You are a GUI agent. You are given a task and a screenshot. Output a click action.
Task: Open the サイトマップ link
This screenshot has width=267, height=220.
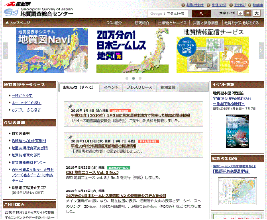coord(219,5)
